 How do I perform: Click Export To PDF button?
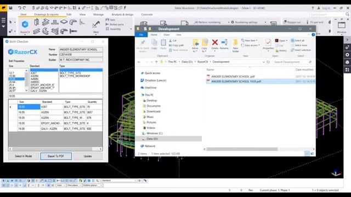[x=56, y=156]
